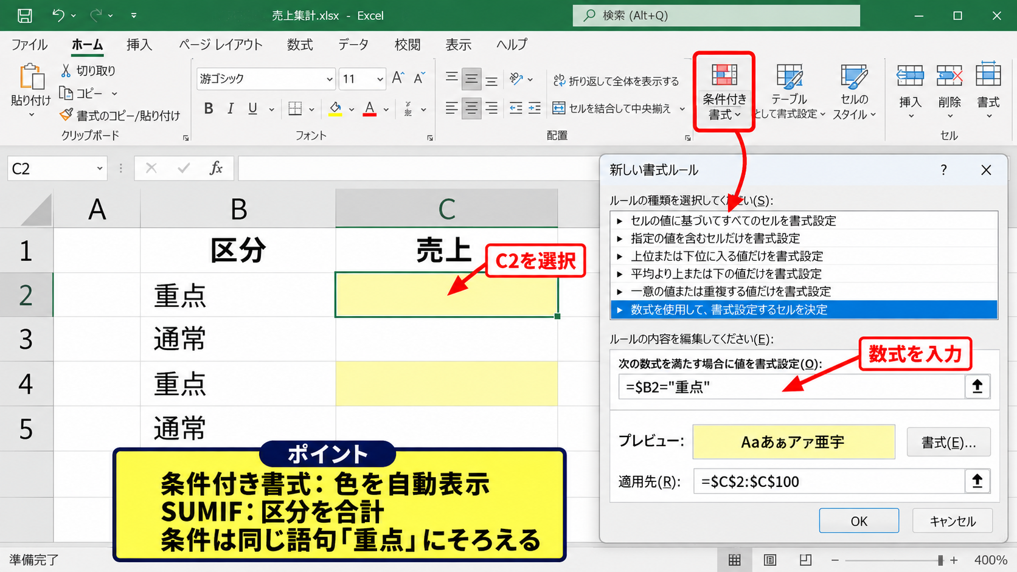Switch to the Insert ribbon tab
The image size is (1017, 572).
(139, 44)
